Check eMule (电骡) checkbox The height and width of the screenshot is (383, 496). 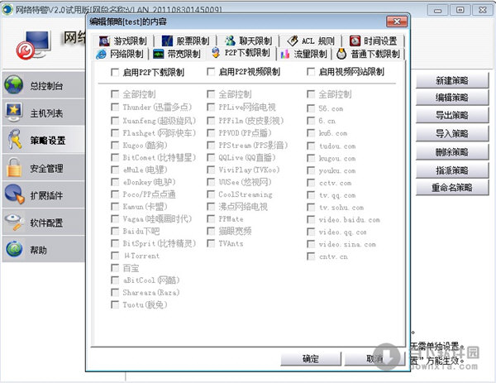point(115,170)
